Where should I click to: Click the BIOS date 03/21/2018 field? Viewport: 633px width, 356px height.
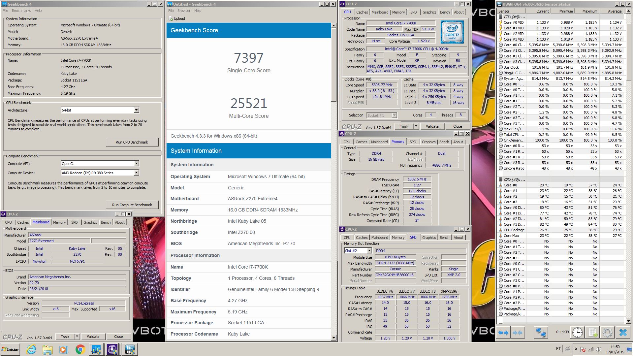coord(77,289)
